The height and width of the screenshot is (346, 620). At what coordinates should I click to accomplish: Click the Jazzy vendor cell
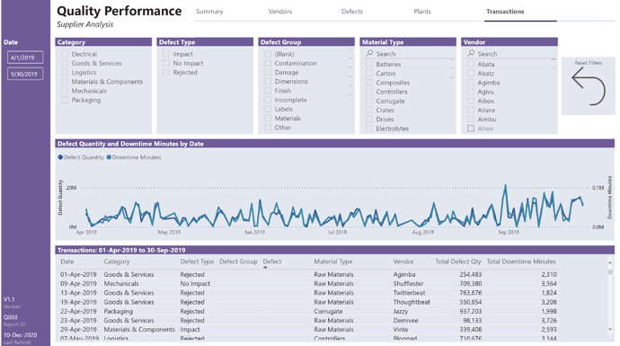point(401,312)
